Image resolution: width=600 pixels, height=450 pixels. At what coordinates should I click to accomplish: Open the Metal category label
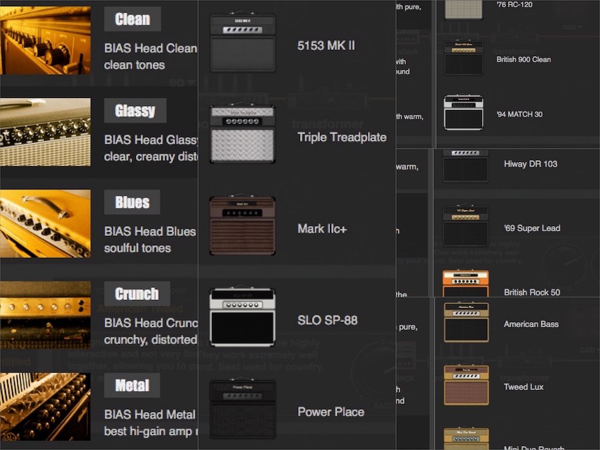coord(132,385)
